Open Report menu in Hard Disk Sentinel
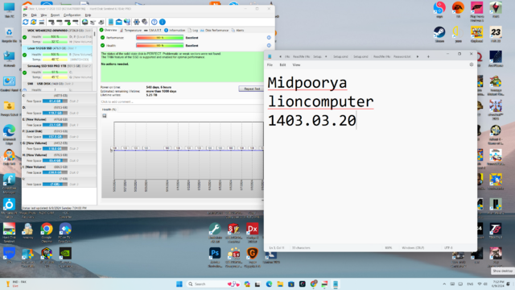The width and height of the screenshot is (515, 290). (55, 15)
